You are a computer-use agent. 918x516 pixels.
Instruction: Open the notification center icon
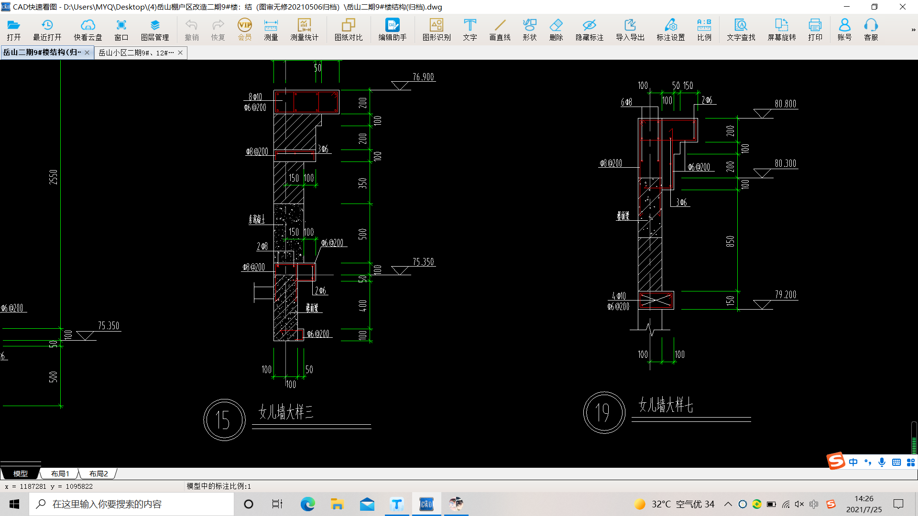[x=898, y=504]
